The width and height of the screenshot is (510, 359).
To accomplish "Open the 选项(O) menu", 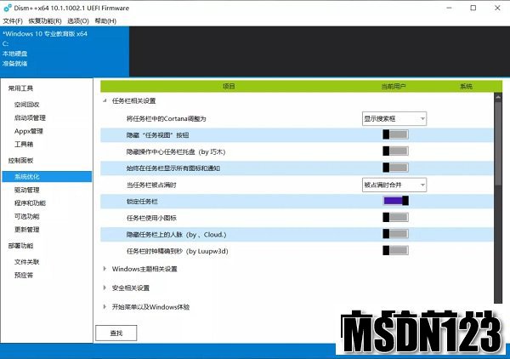I will point(78,21).
